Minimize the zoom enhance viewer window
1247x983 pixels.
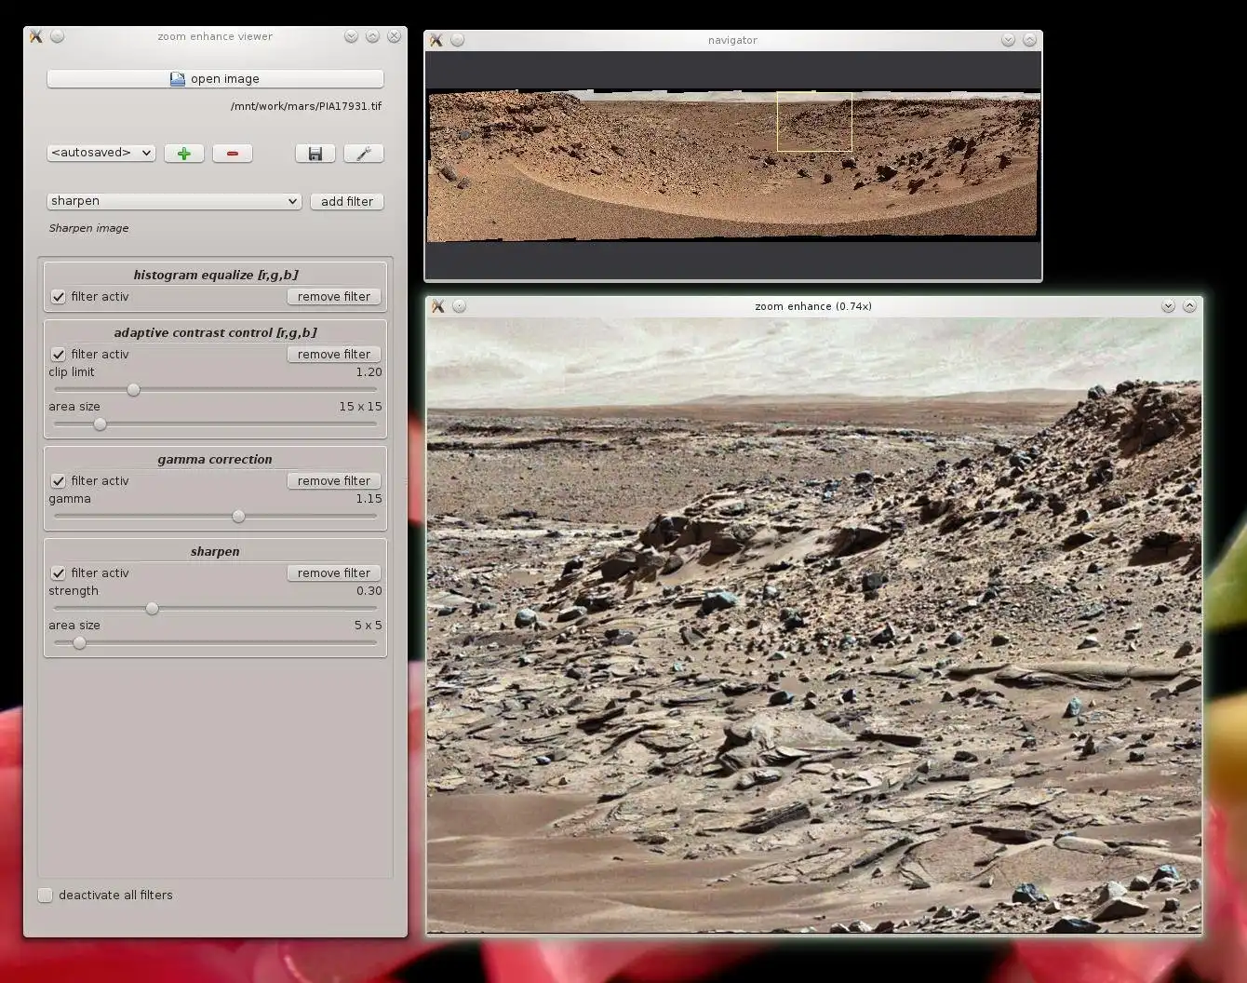click(351, 36)
